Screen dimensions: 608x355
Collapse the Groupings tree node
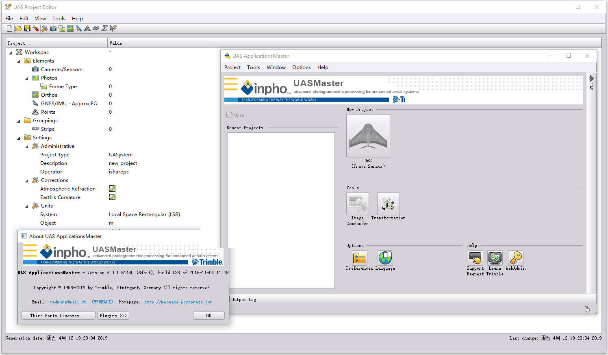[19, 121]
